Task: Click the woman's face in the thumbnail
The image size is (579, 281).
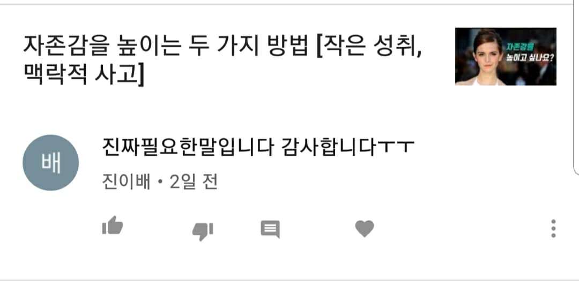Action: [488, 54]
